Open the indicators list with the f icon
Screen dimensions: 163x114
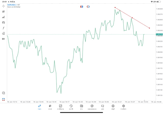tap(4, 28)
